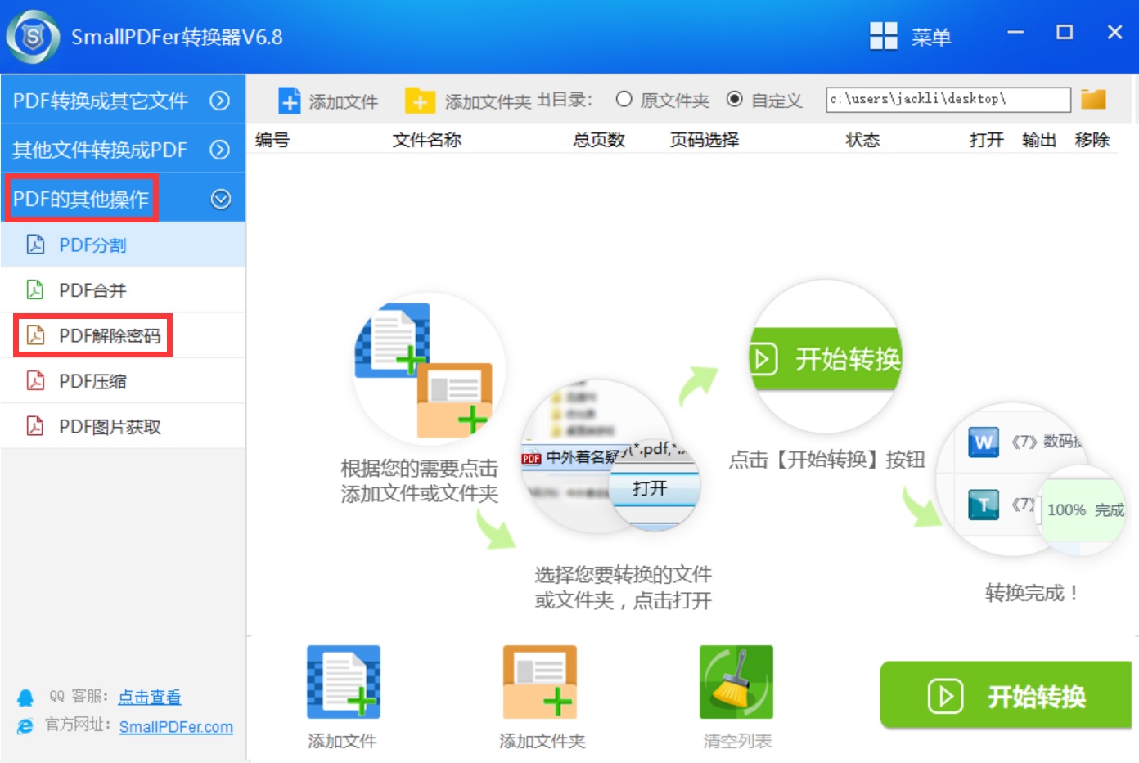1139x763 pixels.
Task: Click the 菜单 label in title bar
Action: point(931,38)
